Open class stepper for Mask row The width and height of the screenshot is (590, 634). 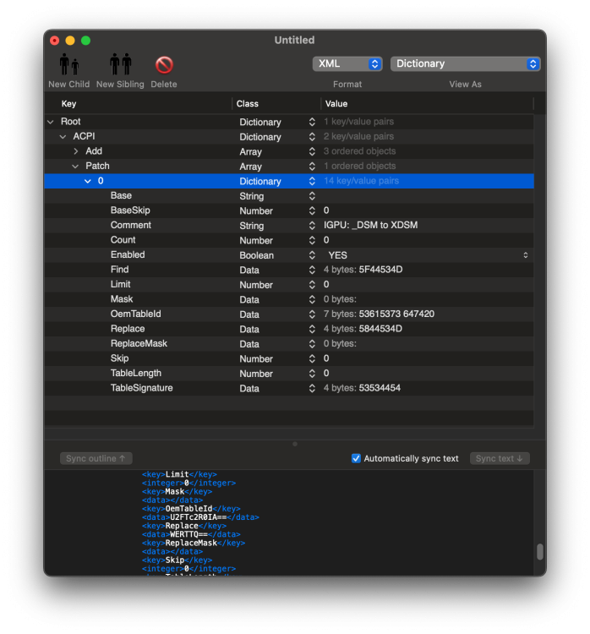(x=312, y=299)
